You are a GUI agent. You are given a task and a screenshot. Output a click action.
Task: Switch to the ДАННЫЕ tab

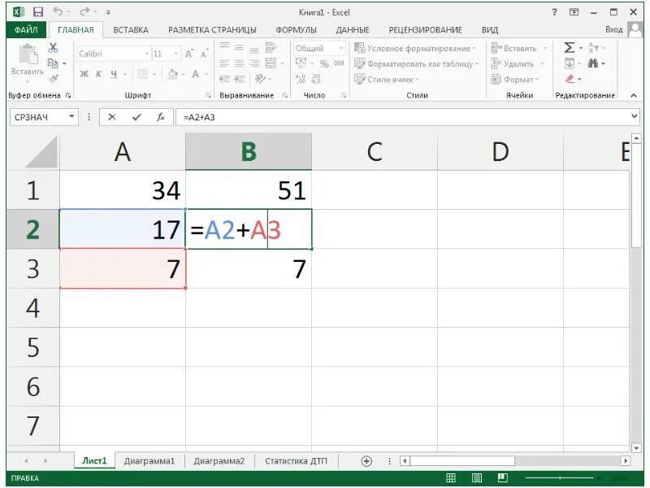pyautogui.click(x=353, y=30)
